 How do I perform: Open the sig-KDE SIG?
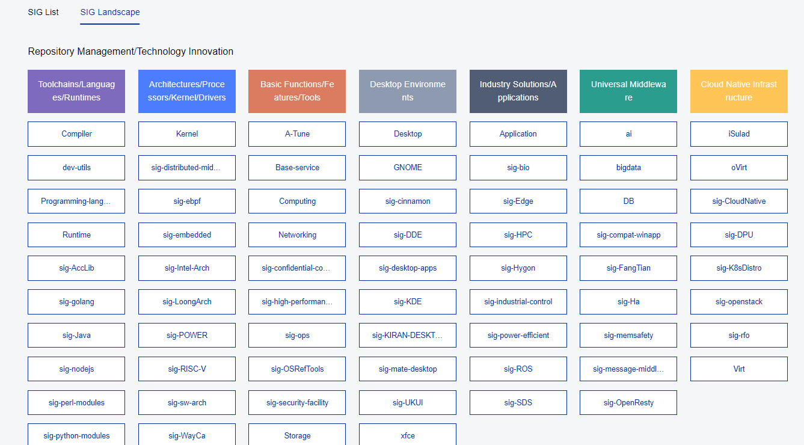(408, 302)
